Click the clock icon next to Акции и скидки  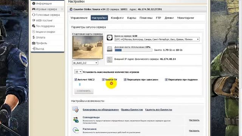[34, 32]
